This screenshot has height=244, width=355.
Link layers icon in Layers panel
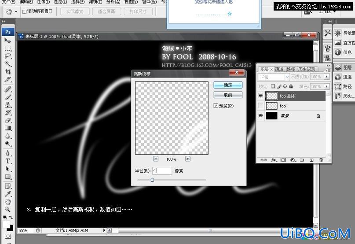[264, 160]
